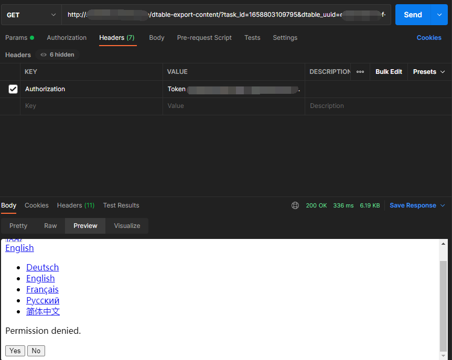This screenshot has height=360, width=452.
Task: Open the Cookies link
Action: pyautogui.click(x=428, y=38)
